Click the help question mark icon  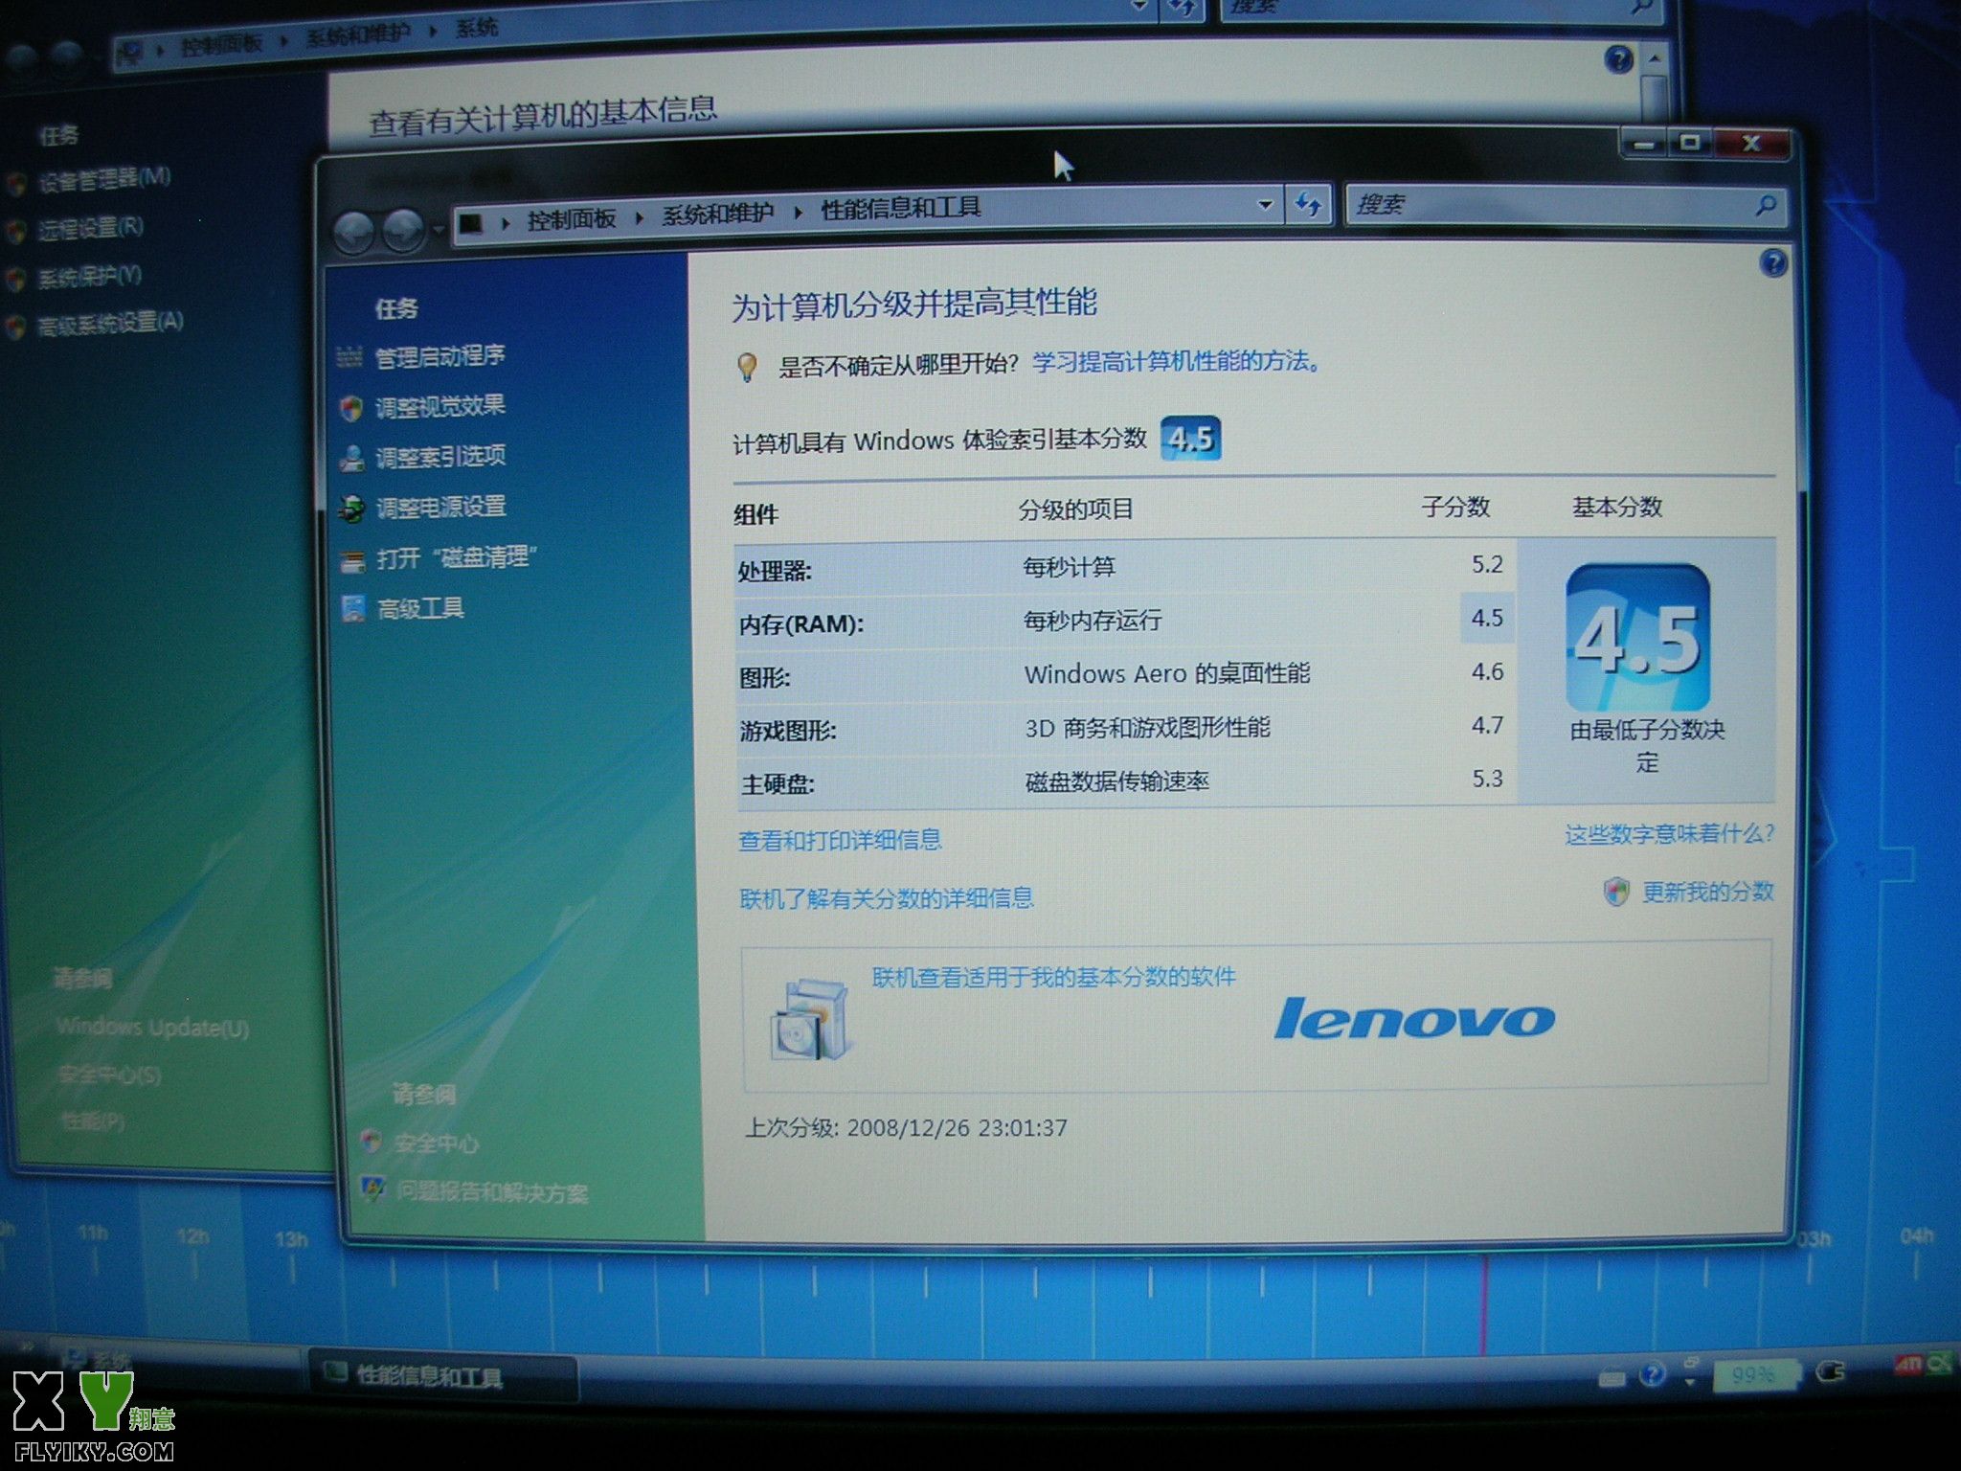1772,263
